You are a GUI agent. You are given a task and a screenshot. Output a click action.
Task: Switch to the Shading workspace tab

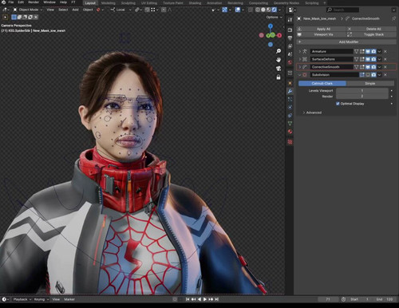[195, 3]
